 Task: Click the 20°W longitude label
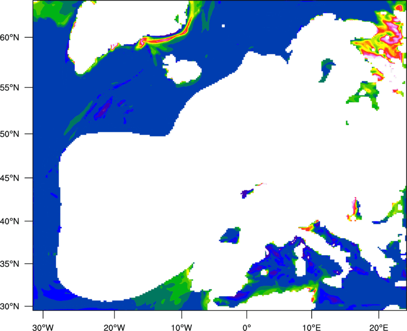click(x=114, y=327)
